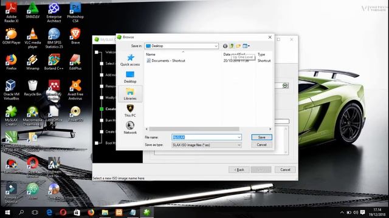Expand the Save as type dropdown
Screen dimensions: 389x218
[x=239, y=145]
